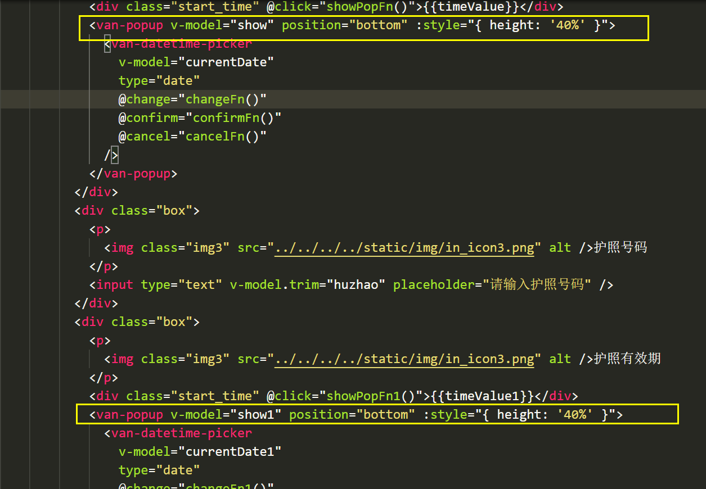The height and width of the screenshot is (489, 706).
Task: Click the @cancel="cancelFn()" handler
Action: tap(191, 136)
